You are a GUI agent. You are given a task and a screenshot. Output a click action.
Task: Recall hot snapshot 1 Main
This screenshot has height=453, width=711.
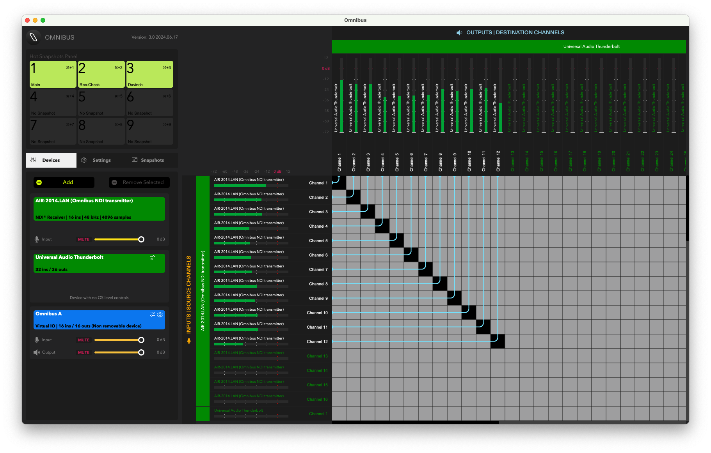(53, 74)
